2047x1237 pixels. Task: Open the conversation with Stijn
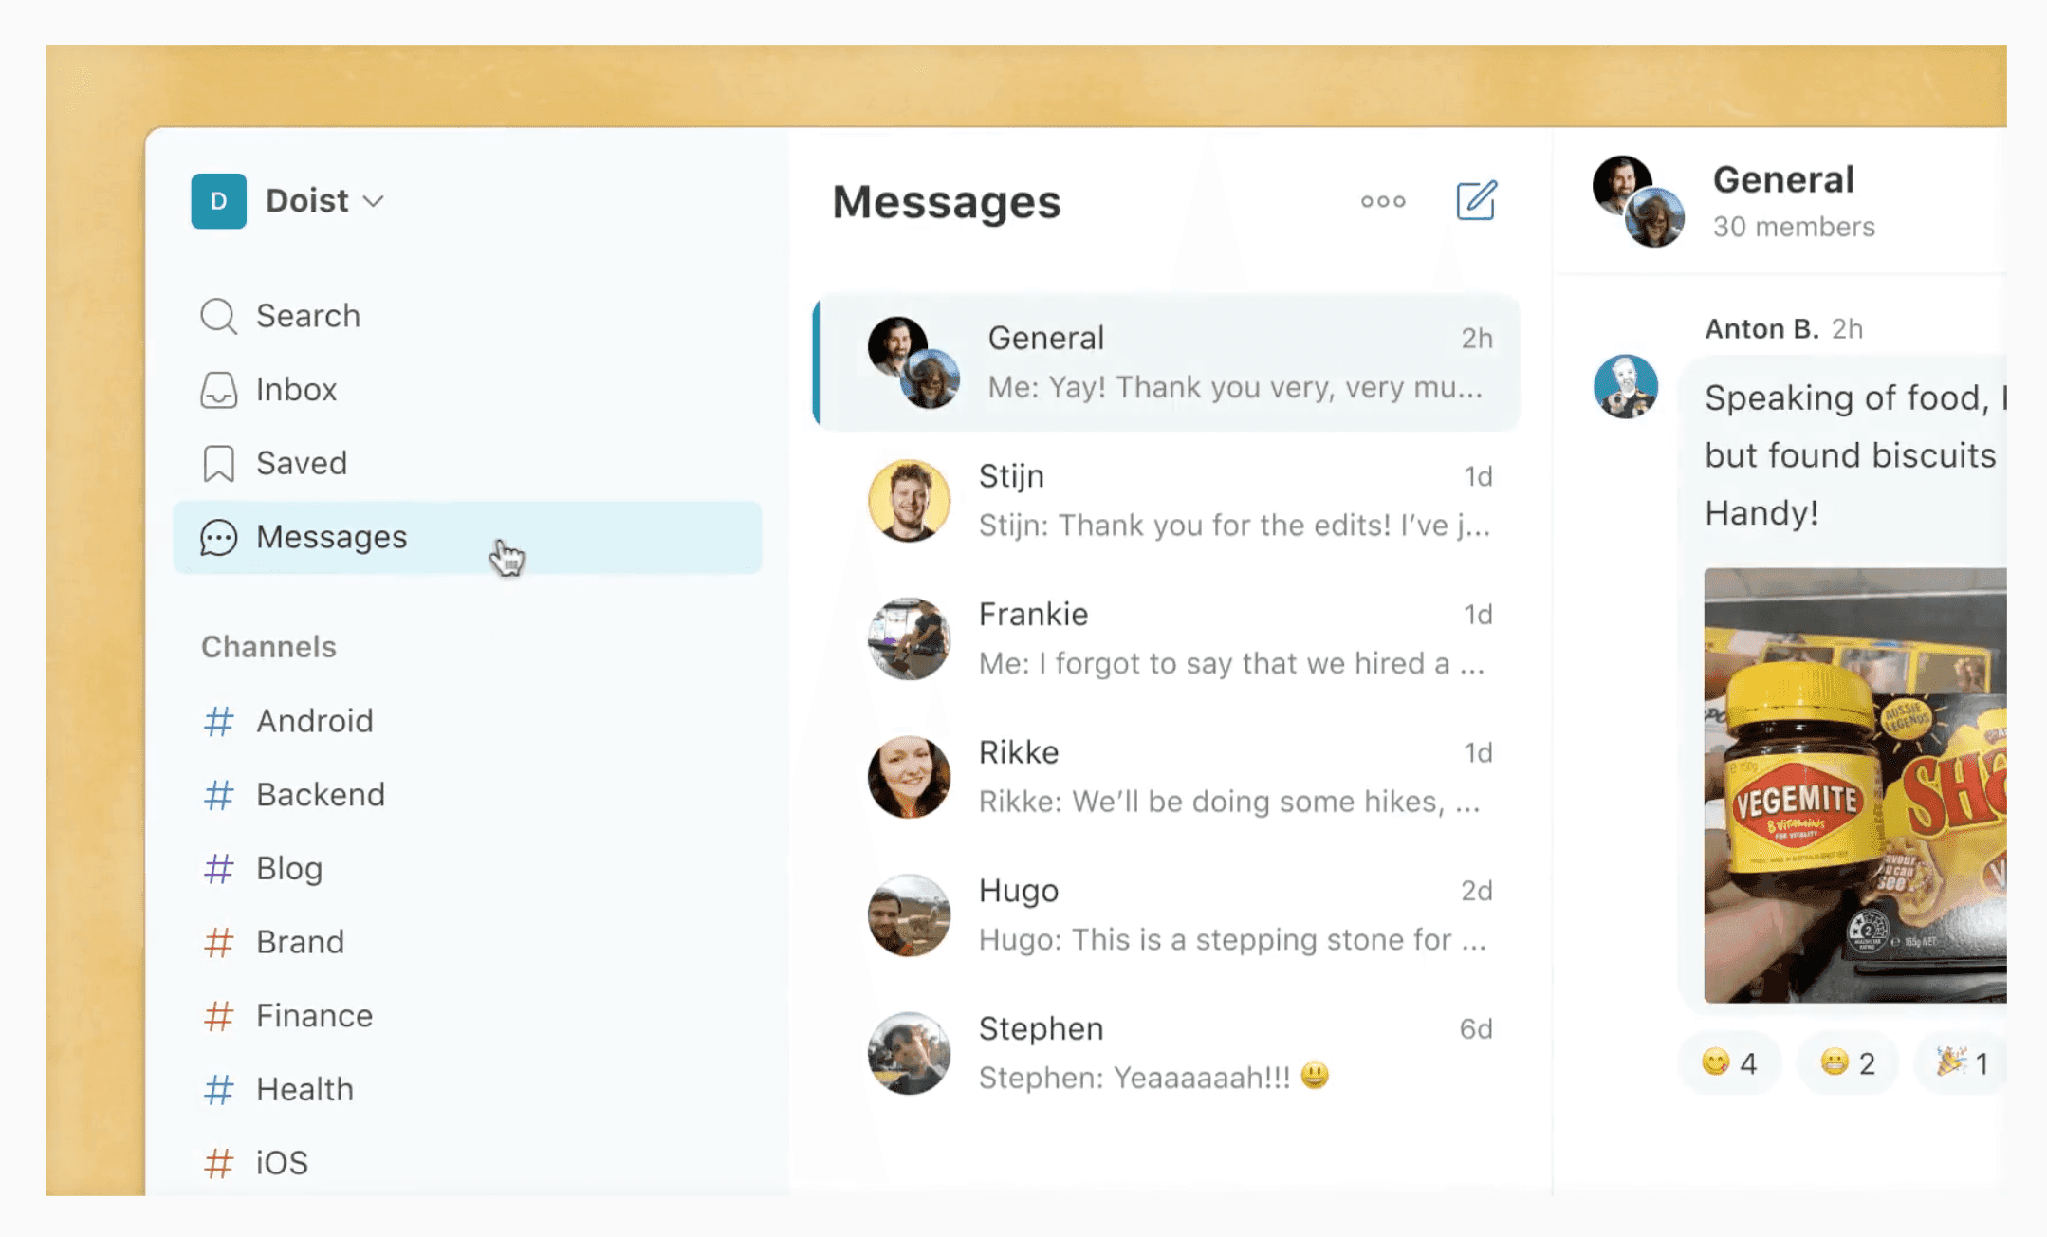point(1167,501)
